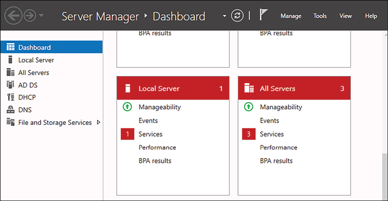Click green Manageability status icon in Local Server

tap(127, 107)
